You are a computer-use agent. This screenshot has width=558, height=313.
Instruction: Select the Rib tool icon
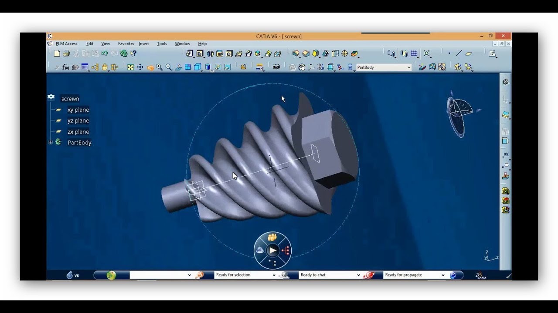pos(239,53)
